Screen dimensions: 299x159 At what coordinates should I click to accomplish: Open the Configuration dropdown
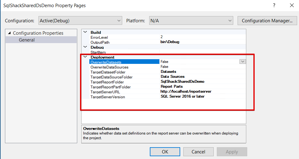(x=80, y=21)
